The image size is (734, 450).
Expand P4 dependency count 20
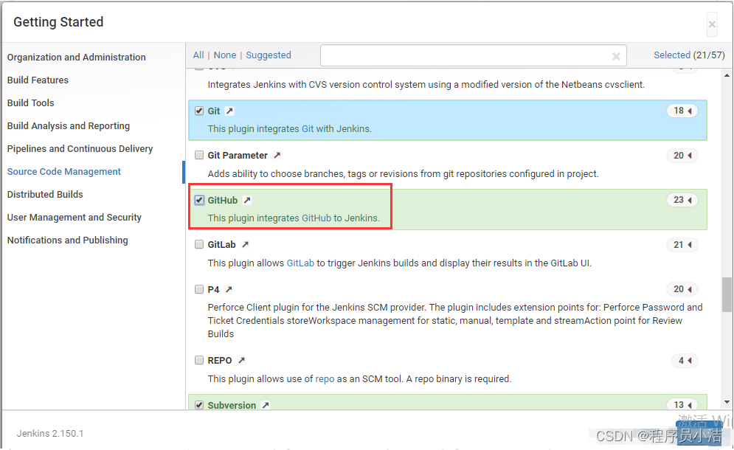point(682,289)
